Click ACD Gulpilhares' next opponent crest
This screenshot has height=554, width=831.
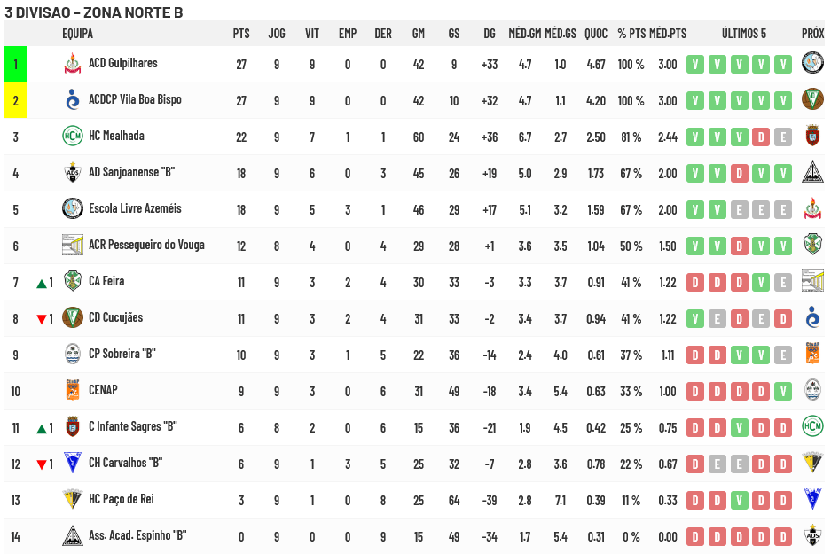coord(811,64)
